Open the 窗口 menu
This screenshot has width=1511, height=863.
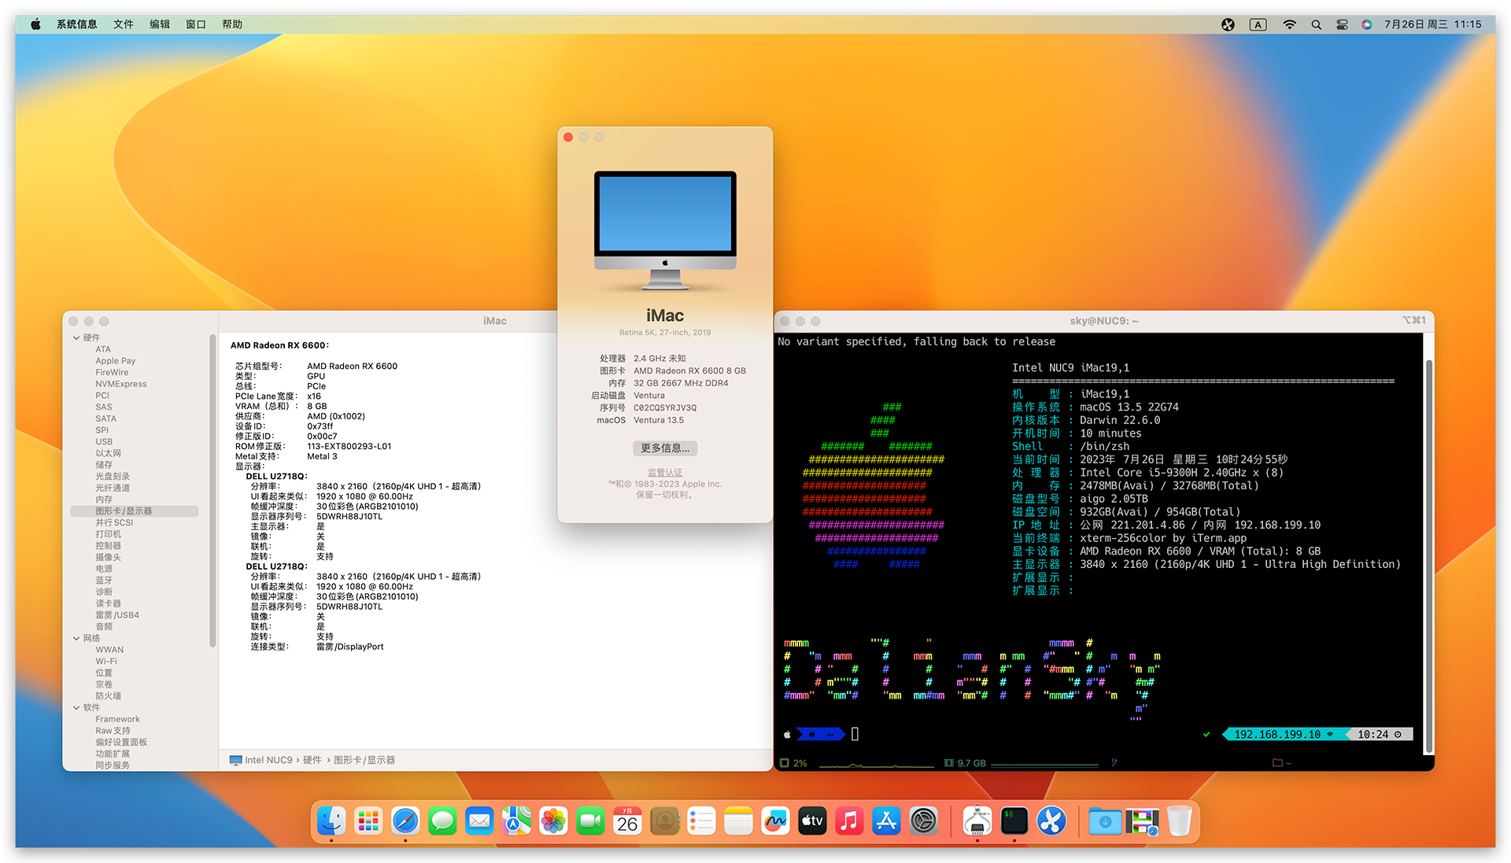[195, 24]
